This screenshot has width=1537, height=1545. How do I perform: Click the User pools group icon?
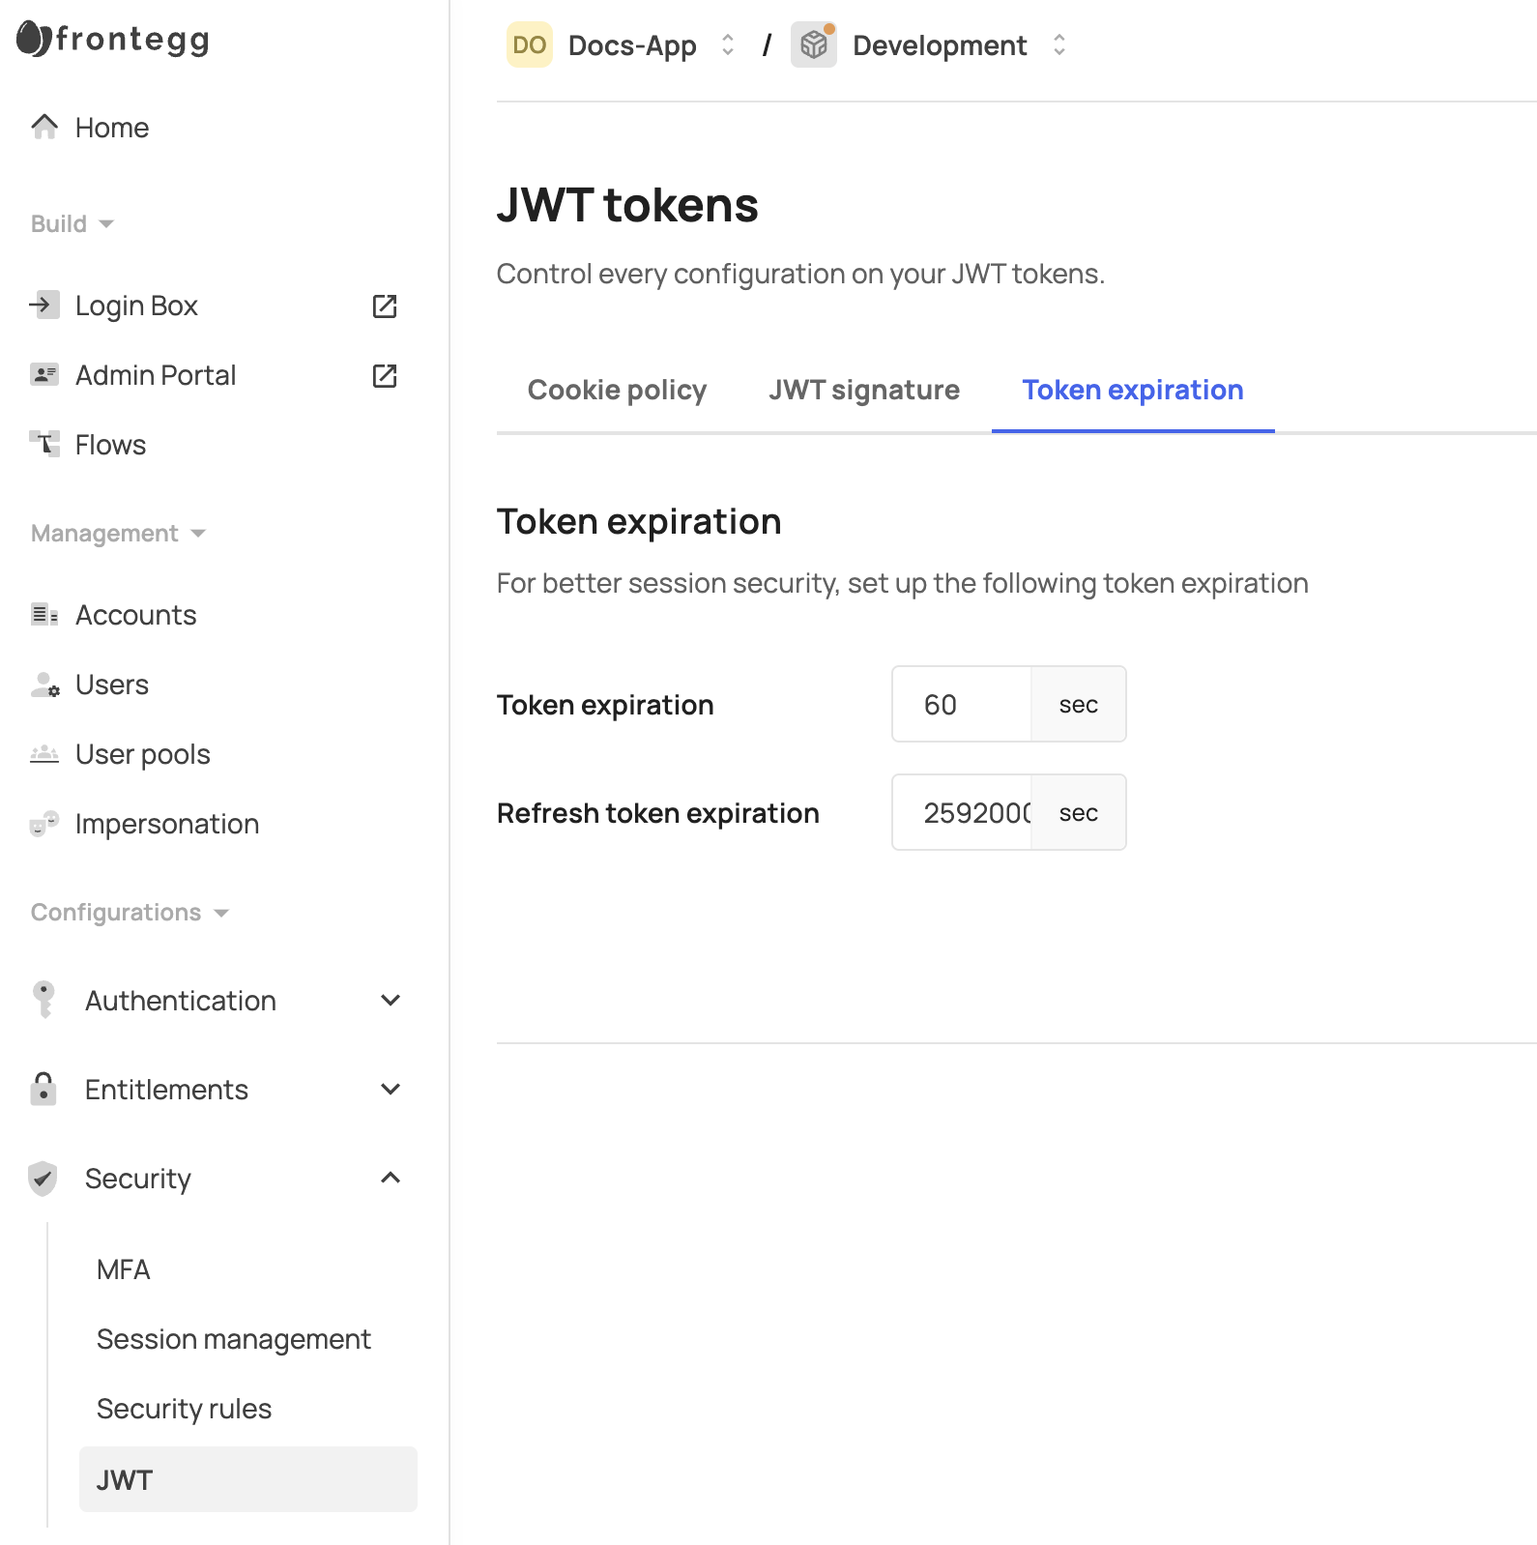(x=44, y=754)
